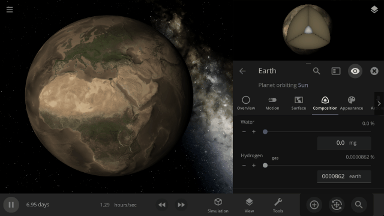The image size is (384, 216).
Task: Click the search icon in Earth panel
Action: [316, 71]
